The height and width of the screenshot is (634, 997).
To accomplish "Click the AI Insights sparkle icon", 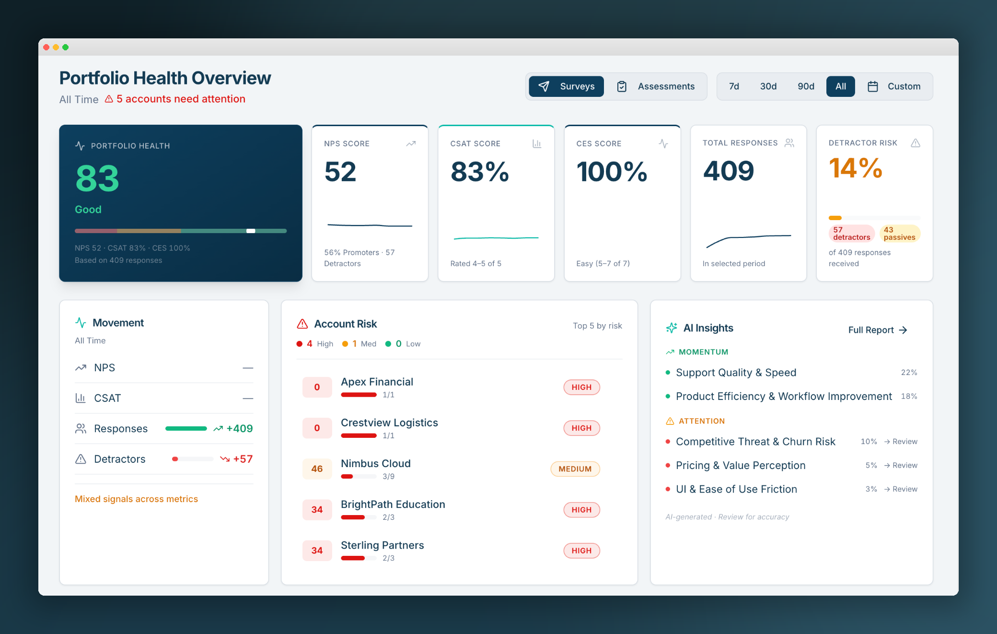I will [672, 328].
